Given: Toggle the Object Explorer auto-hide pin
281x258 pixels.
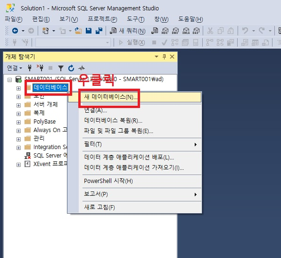Looking at the screenshot, I should 164,57.
